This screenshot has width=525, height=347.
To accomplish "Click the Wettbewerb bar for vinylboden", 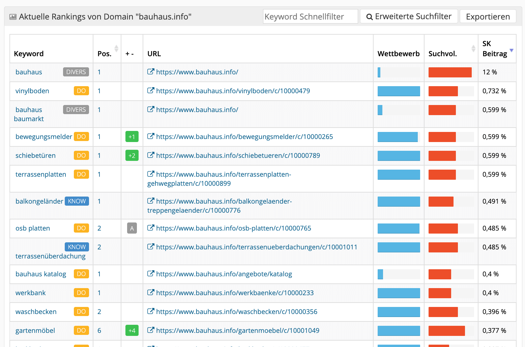I will click(399, 91).
